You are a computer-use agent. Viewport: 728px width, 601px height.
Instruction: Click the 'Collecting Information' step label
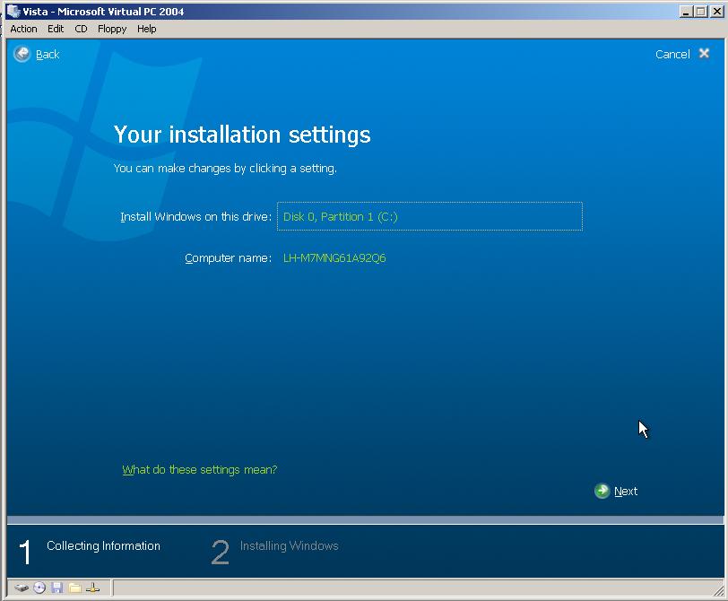pos(103,545)
